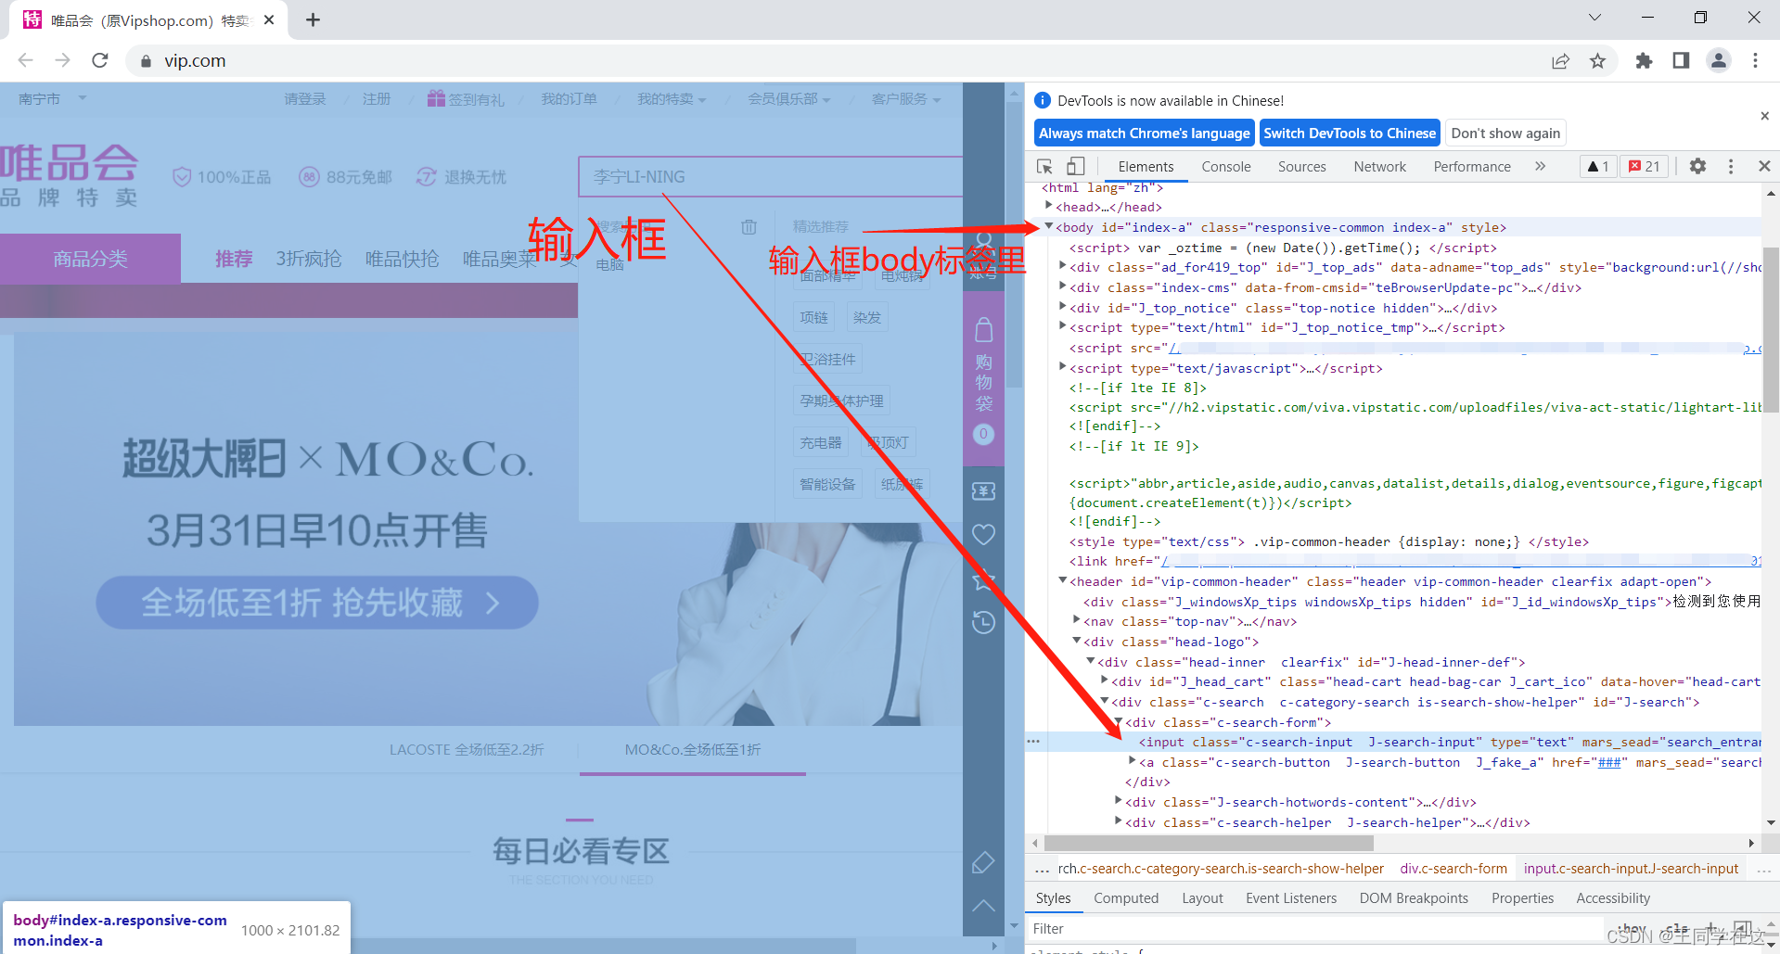Collapse the header vip-common-header node
Screen dimensions: 1780x954
pyautogui.click(x=1063, y=581)
